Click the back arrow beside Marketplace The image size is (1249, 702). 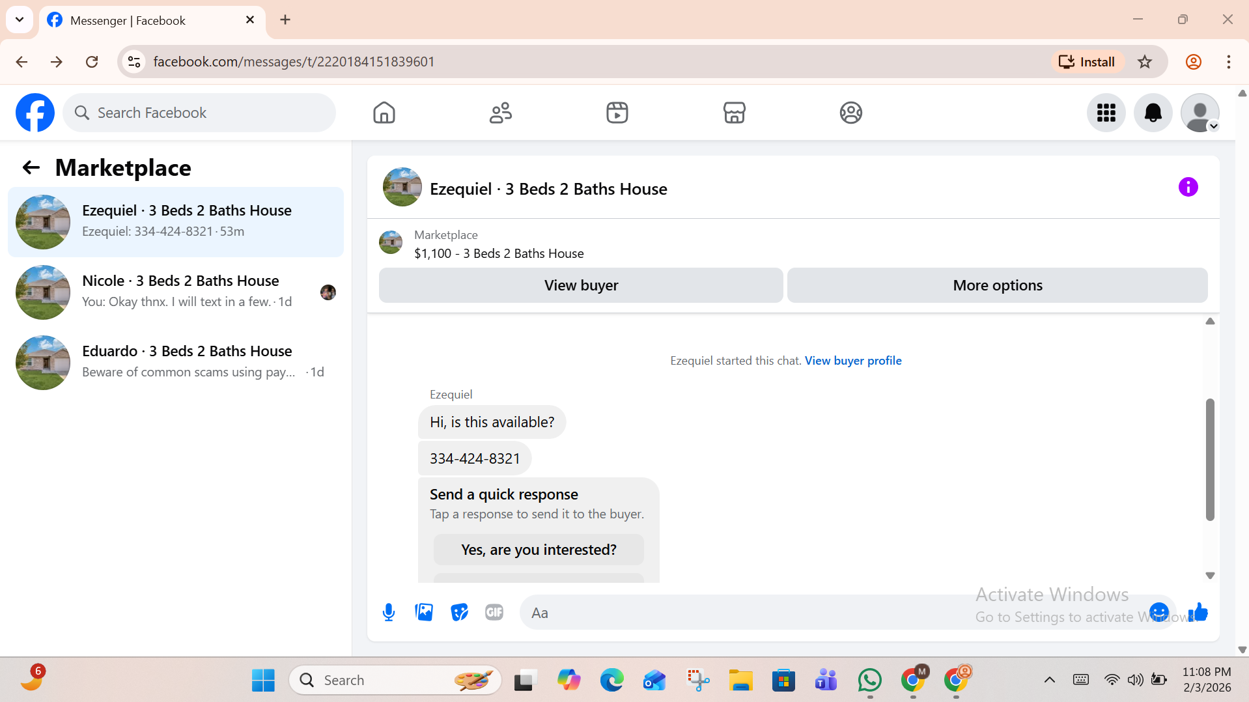point(31,168)
